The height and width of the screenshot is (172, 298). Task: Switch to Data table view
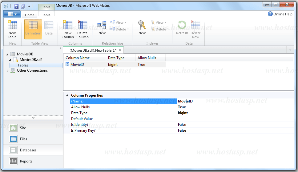pos(49,29)
